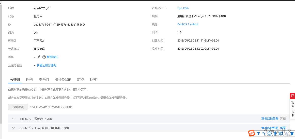Click 查看监控数据 for the 数据盘 row
Viewport: 295px width, 139px height.
tap(270, 128)
